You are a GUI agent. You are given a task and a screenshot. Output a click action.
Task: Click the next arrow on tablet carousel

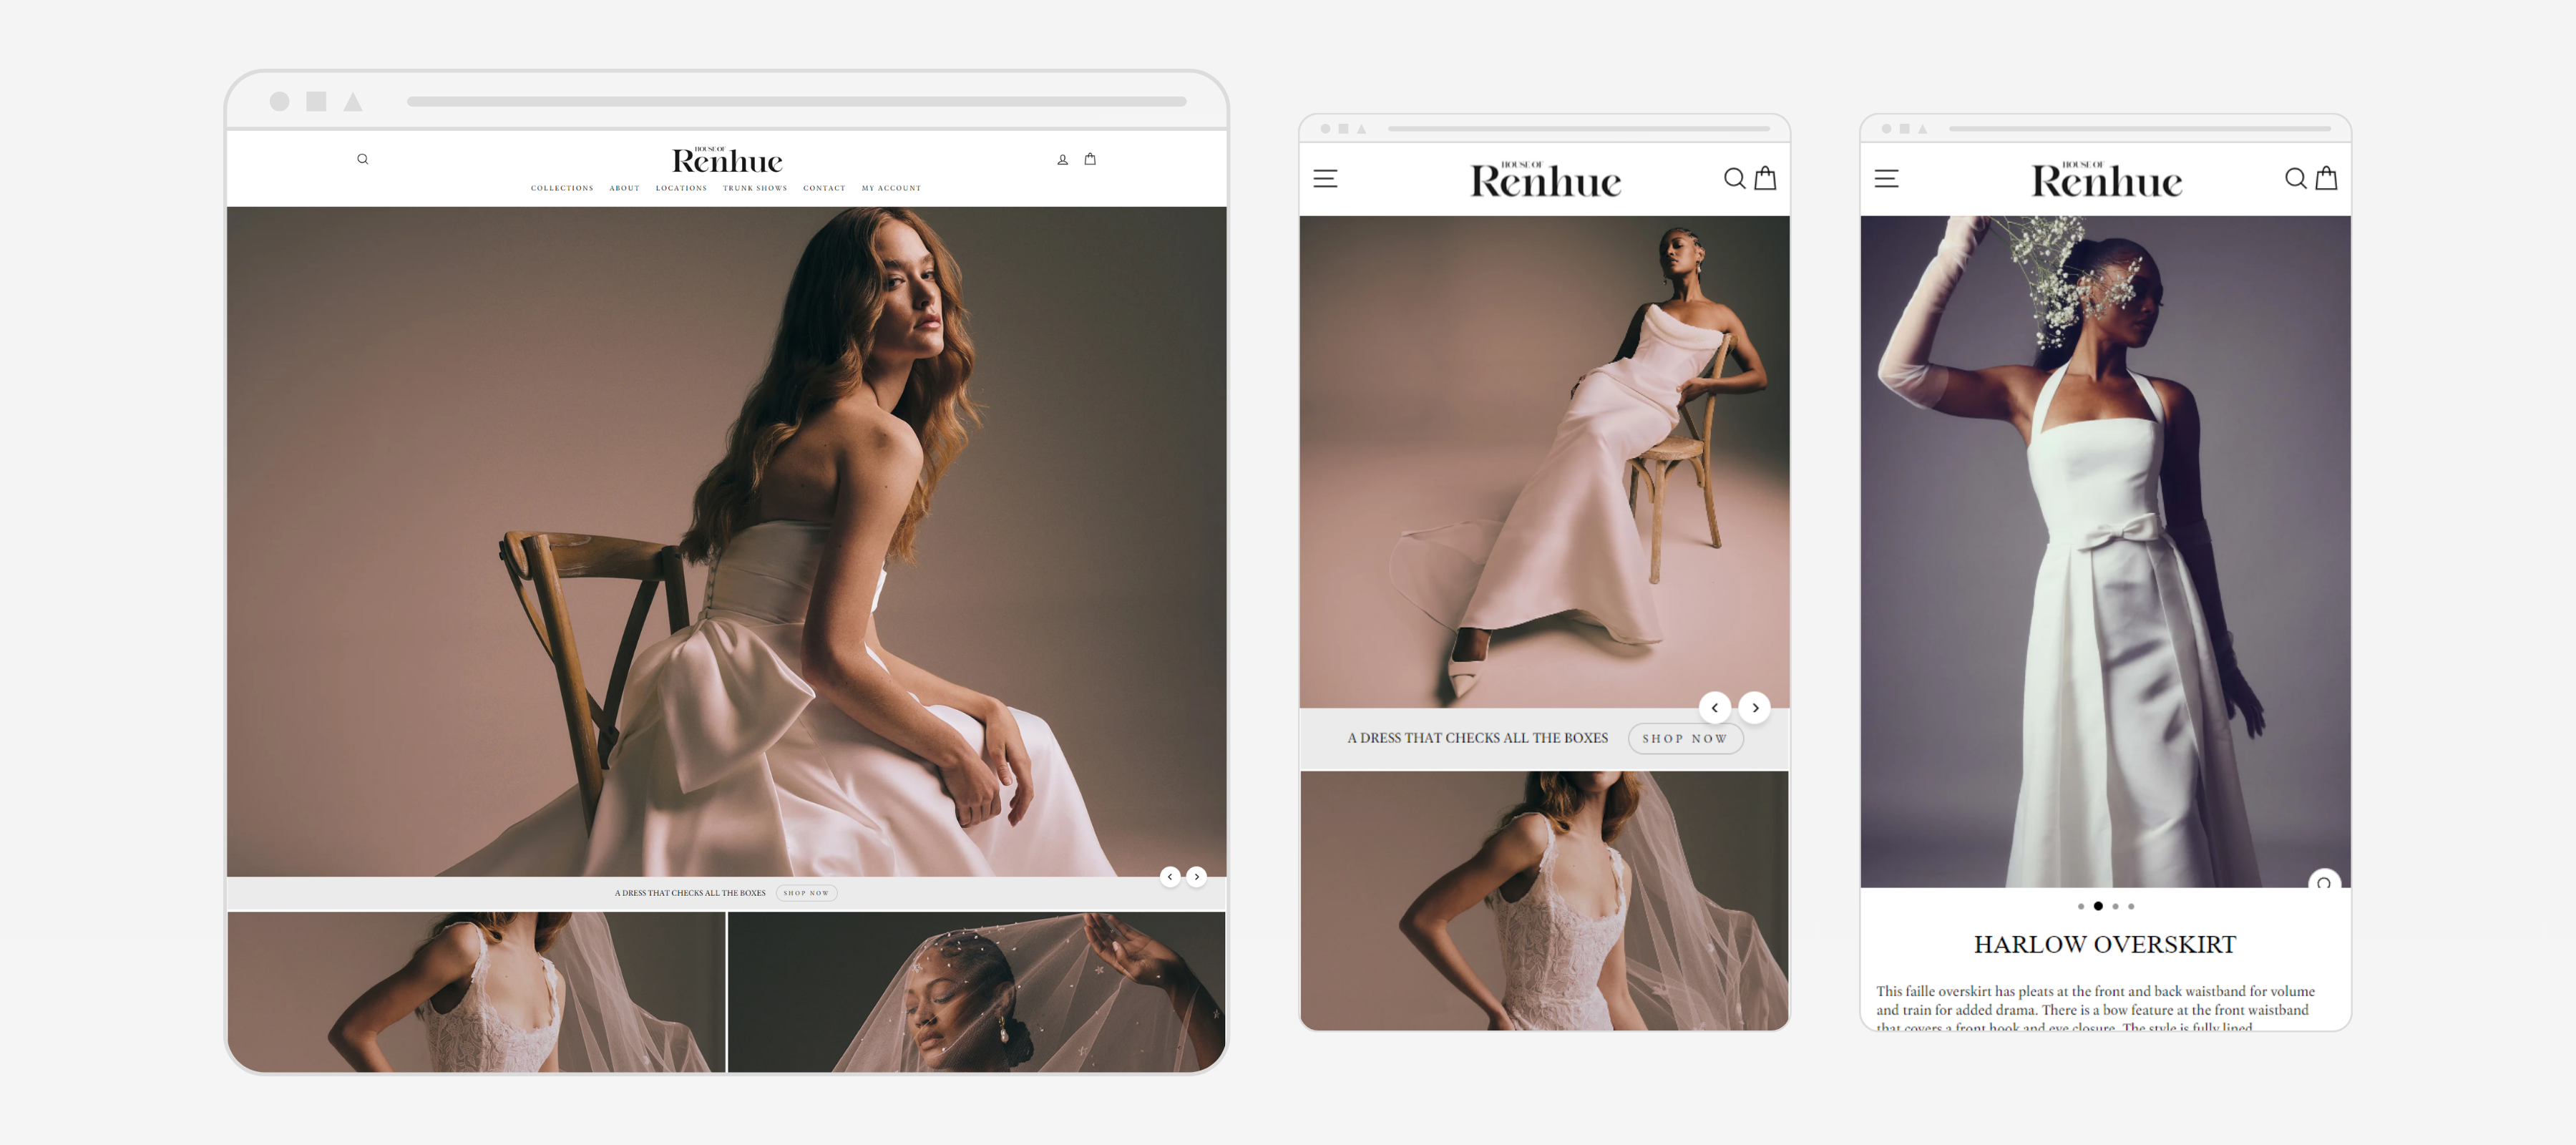click(1755, 708)
